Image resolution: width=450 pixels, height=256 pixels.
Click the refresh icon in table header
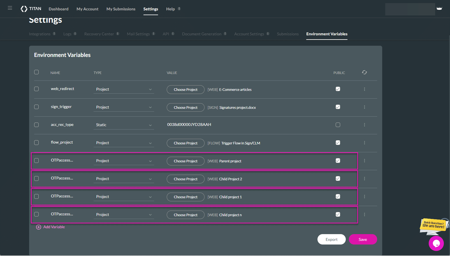364,72
